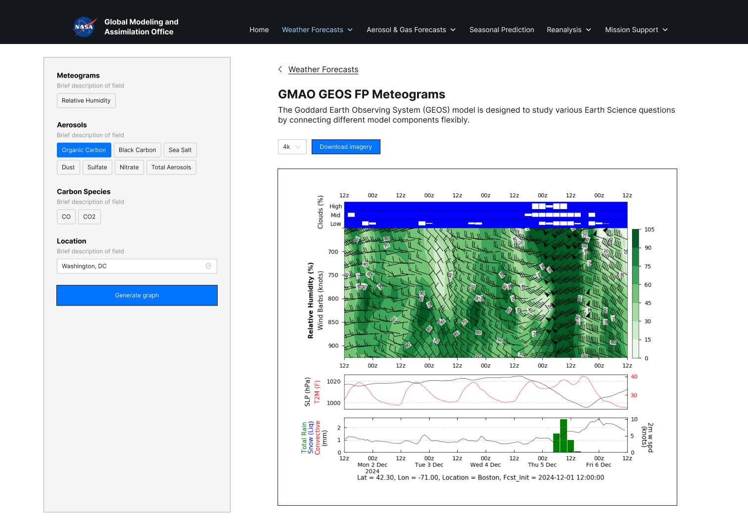Toggle the Relative Humidity meteogram option

pos(86,101)
